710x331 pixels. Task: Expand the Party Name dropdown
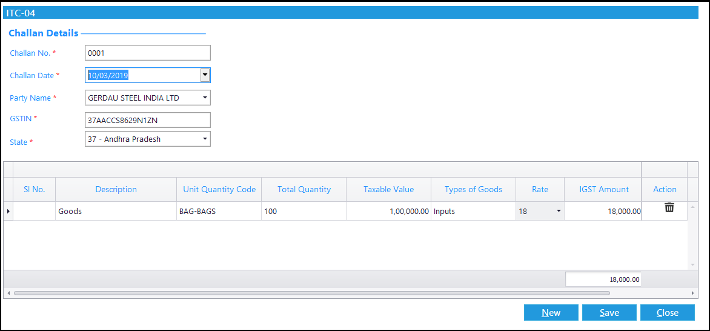(205, 98)
